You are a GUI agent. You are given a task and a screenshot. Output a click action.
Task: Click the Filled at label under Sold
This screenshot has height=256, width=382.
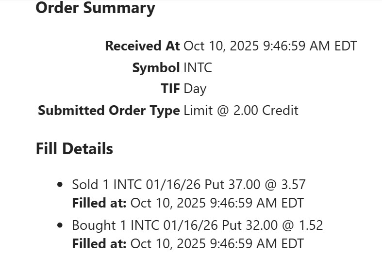point(99,203)
